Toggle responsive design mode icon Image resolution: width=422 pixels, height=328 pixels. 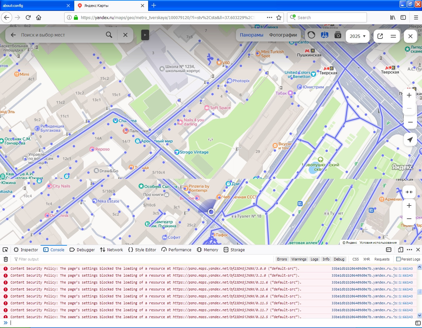coord(401,250)
